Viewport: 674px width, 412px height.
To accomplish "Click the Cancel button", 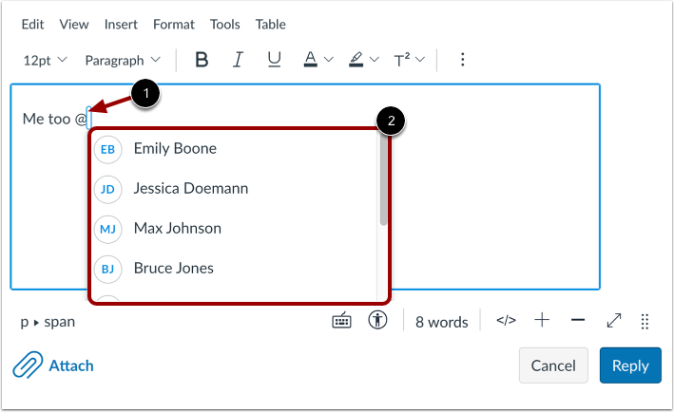I will click(x=553, y=365).
